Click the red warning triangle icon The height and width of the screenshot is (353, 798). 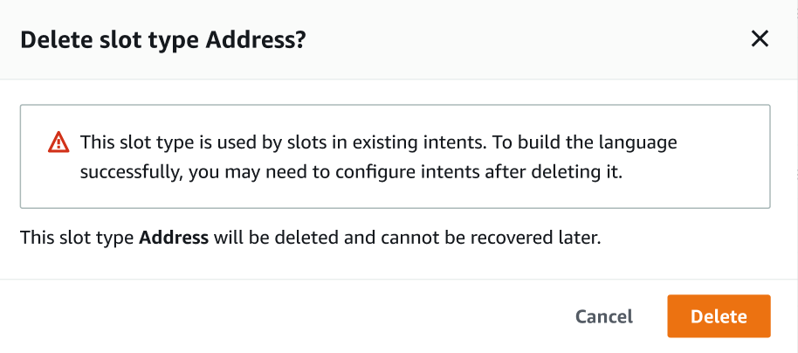(58, 142)
